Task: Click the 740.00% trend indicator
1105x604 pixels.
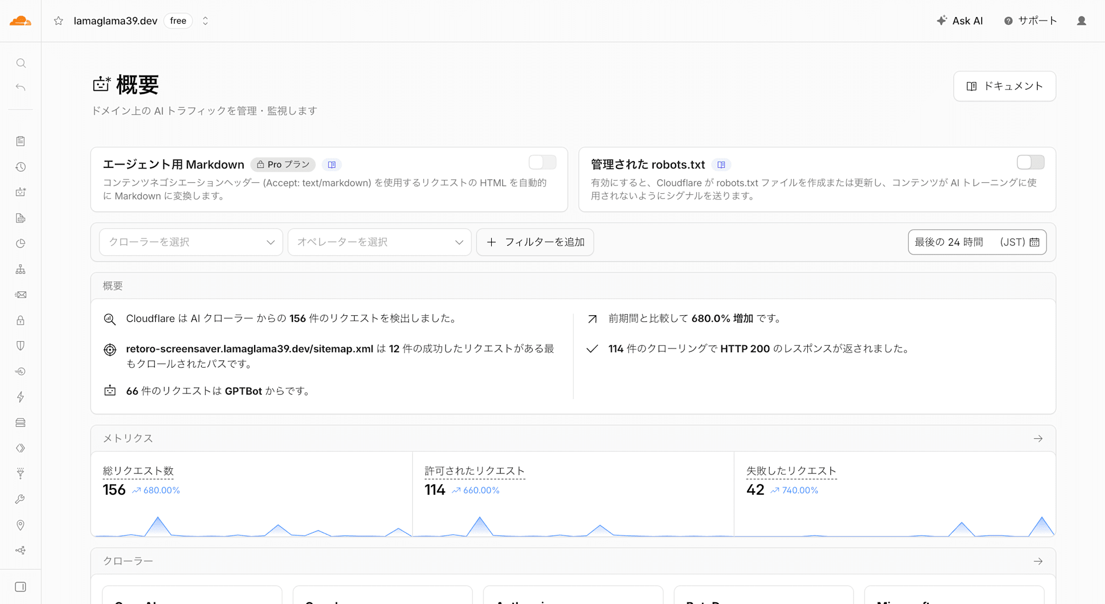Action: (794, 490)
